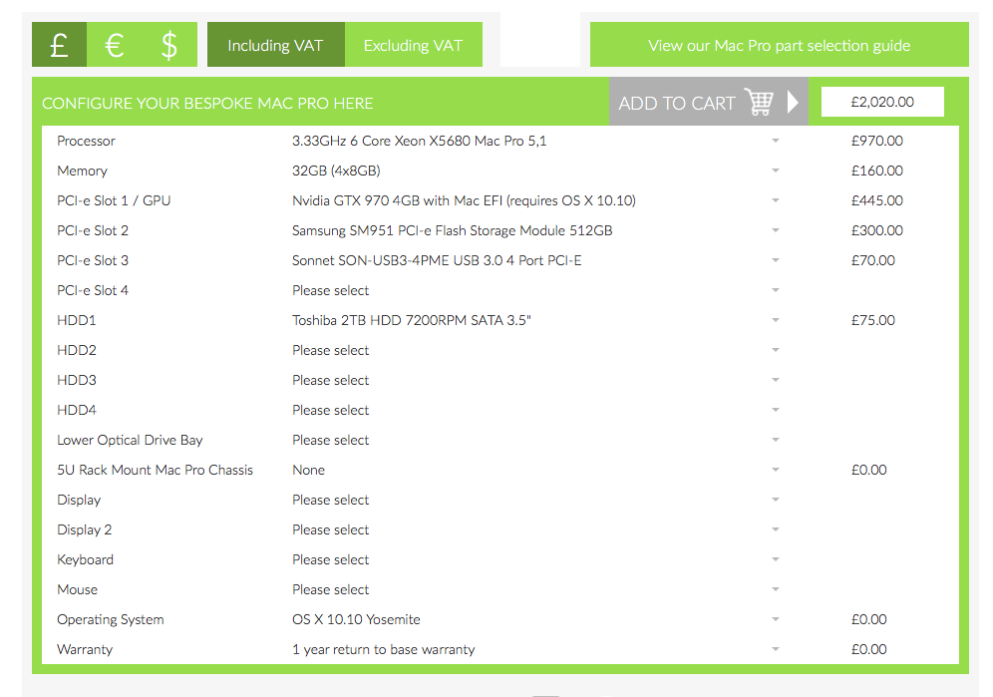
Task: Click the PCI-e Slot 2 price £300.00
Action: (877, 230)
